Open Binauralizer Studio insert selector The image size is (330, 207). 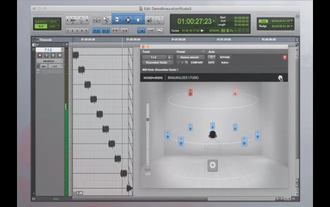(157, 62)
